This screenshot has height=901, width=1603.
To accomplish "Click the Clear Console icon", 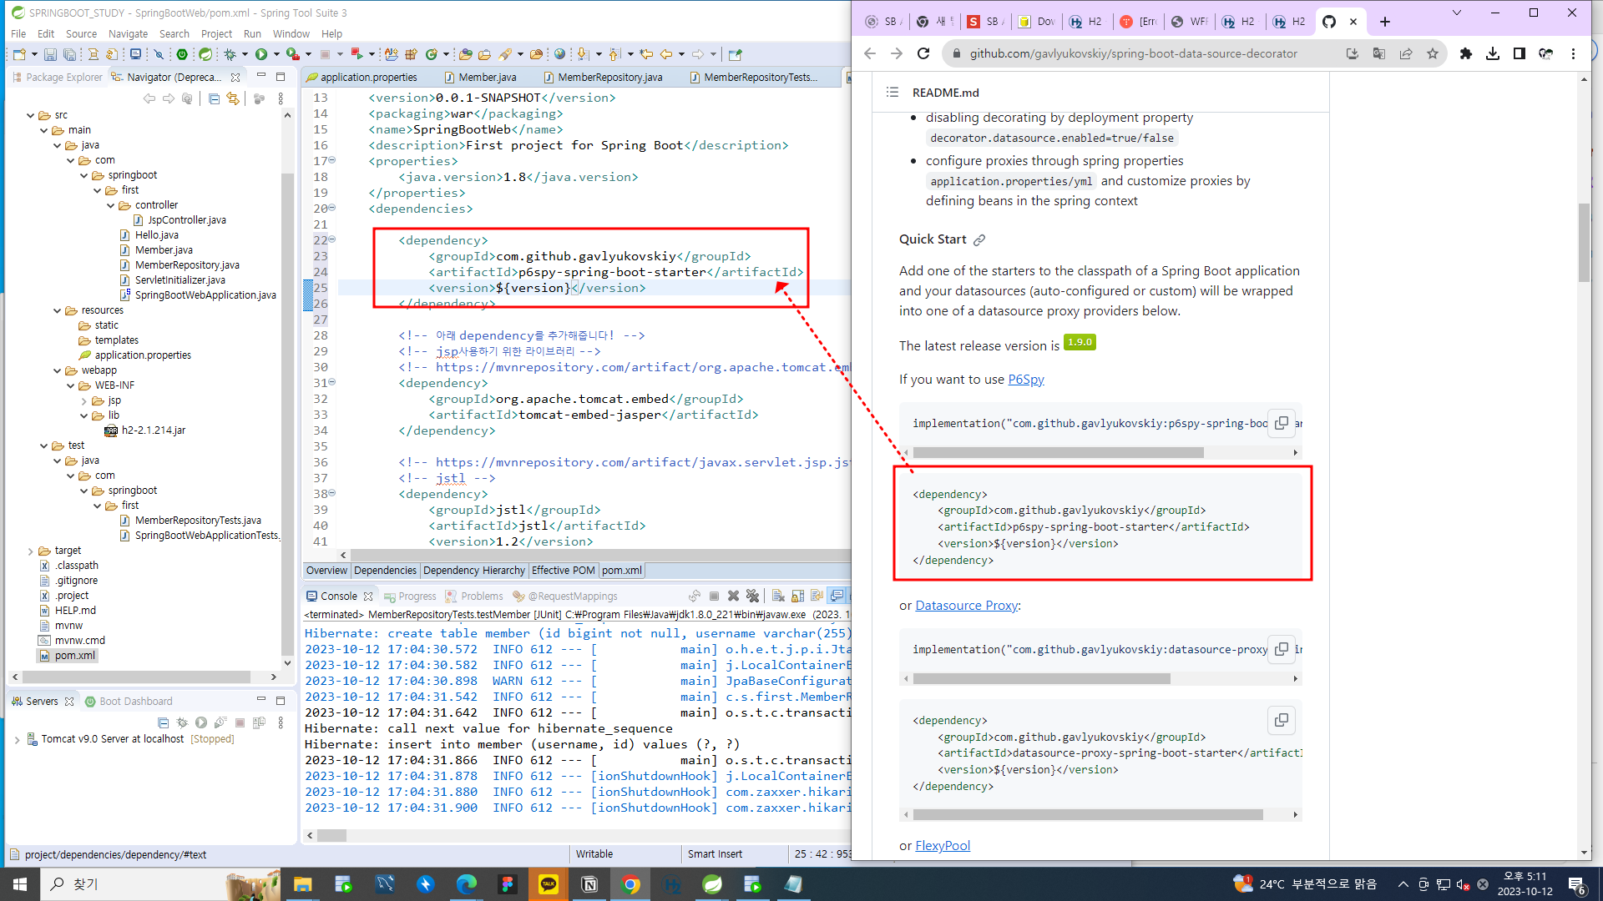I will pos(777,596).
